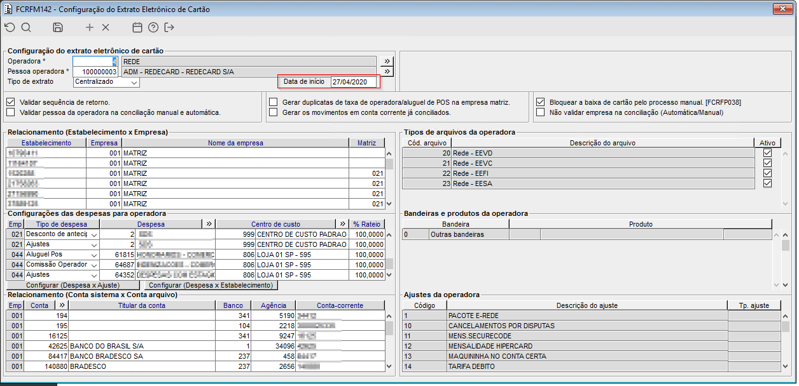This screenshot has height=386, width=799.
Task: Click the 'Data de início' date field
Action: pyautogui.click(x=354, y=82)
